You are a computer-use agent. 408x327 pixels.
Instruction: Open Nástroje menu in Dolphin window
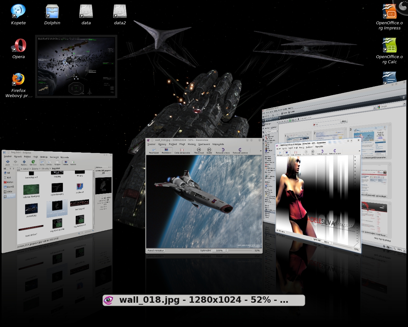pyautogui.click(x=44, y=157)
